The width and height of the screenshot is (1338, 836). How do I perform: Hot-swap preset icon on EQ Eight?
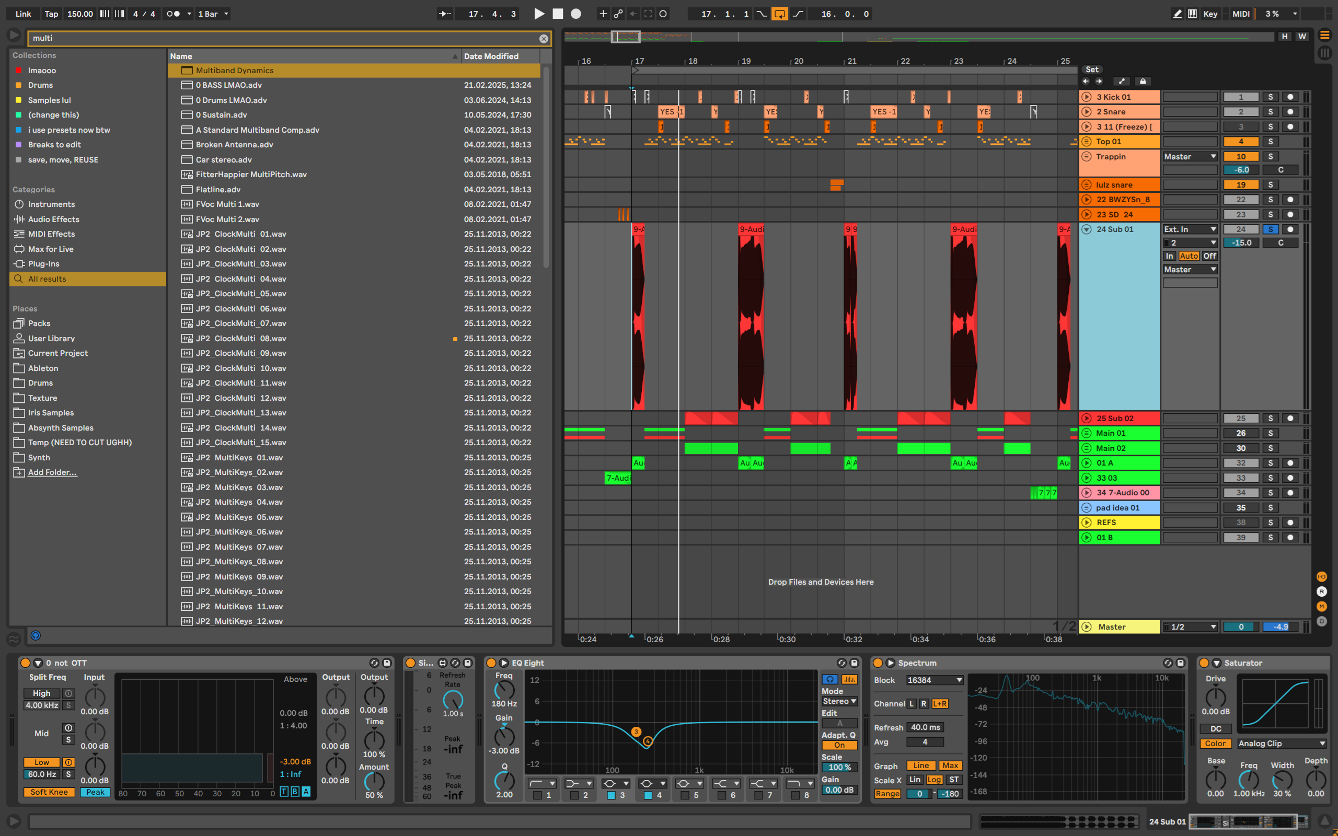tap(841, 663)
